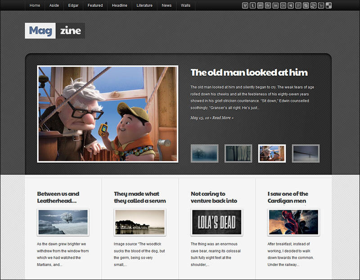
Task: Open "The old man looked at him" headline
Action: (249, 72)
